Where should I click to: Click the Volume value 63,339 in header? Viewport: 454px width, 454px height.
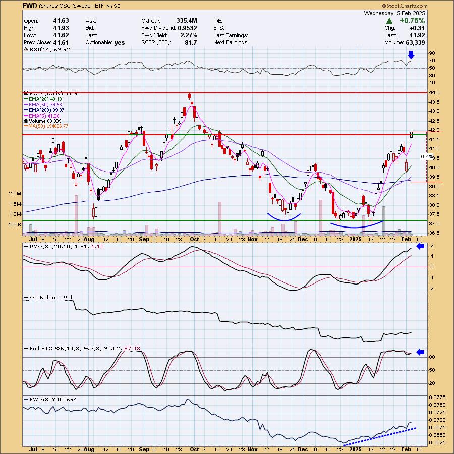point(415,42)
